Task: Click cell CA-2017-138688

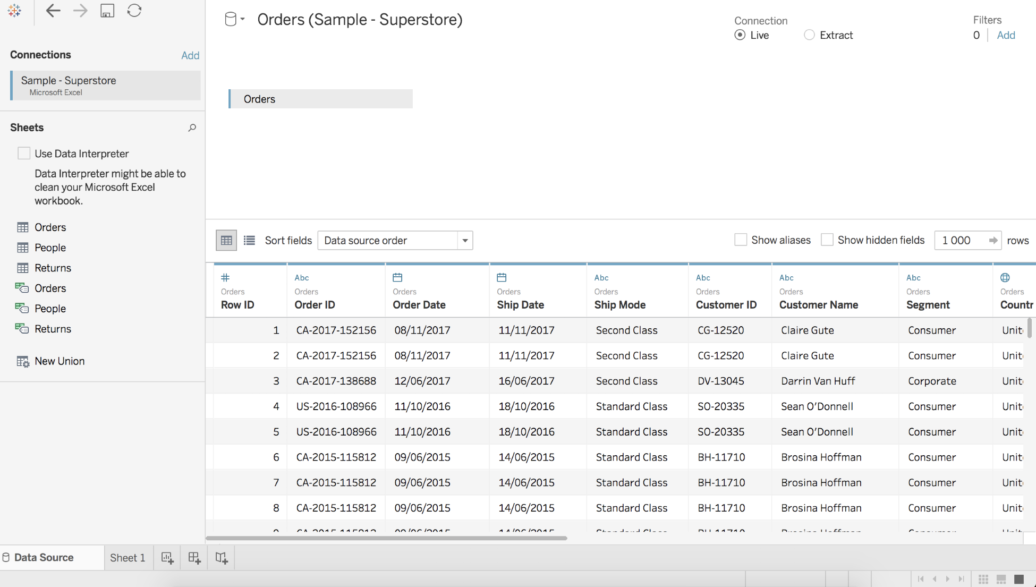Action: pyautogui.click(x=336, y=381)
